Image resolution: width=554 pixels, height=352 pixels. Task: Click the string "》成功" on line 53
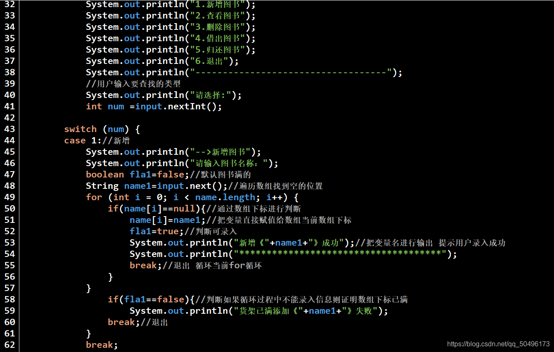[x=326, y=243]
